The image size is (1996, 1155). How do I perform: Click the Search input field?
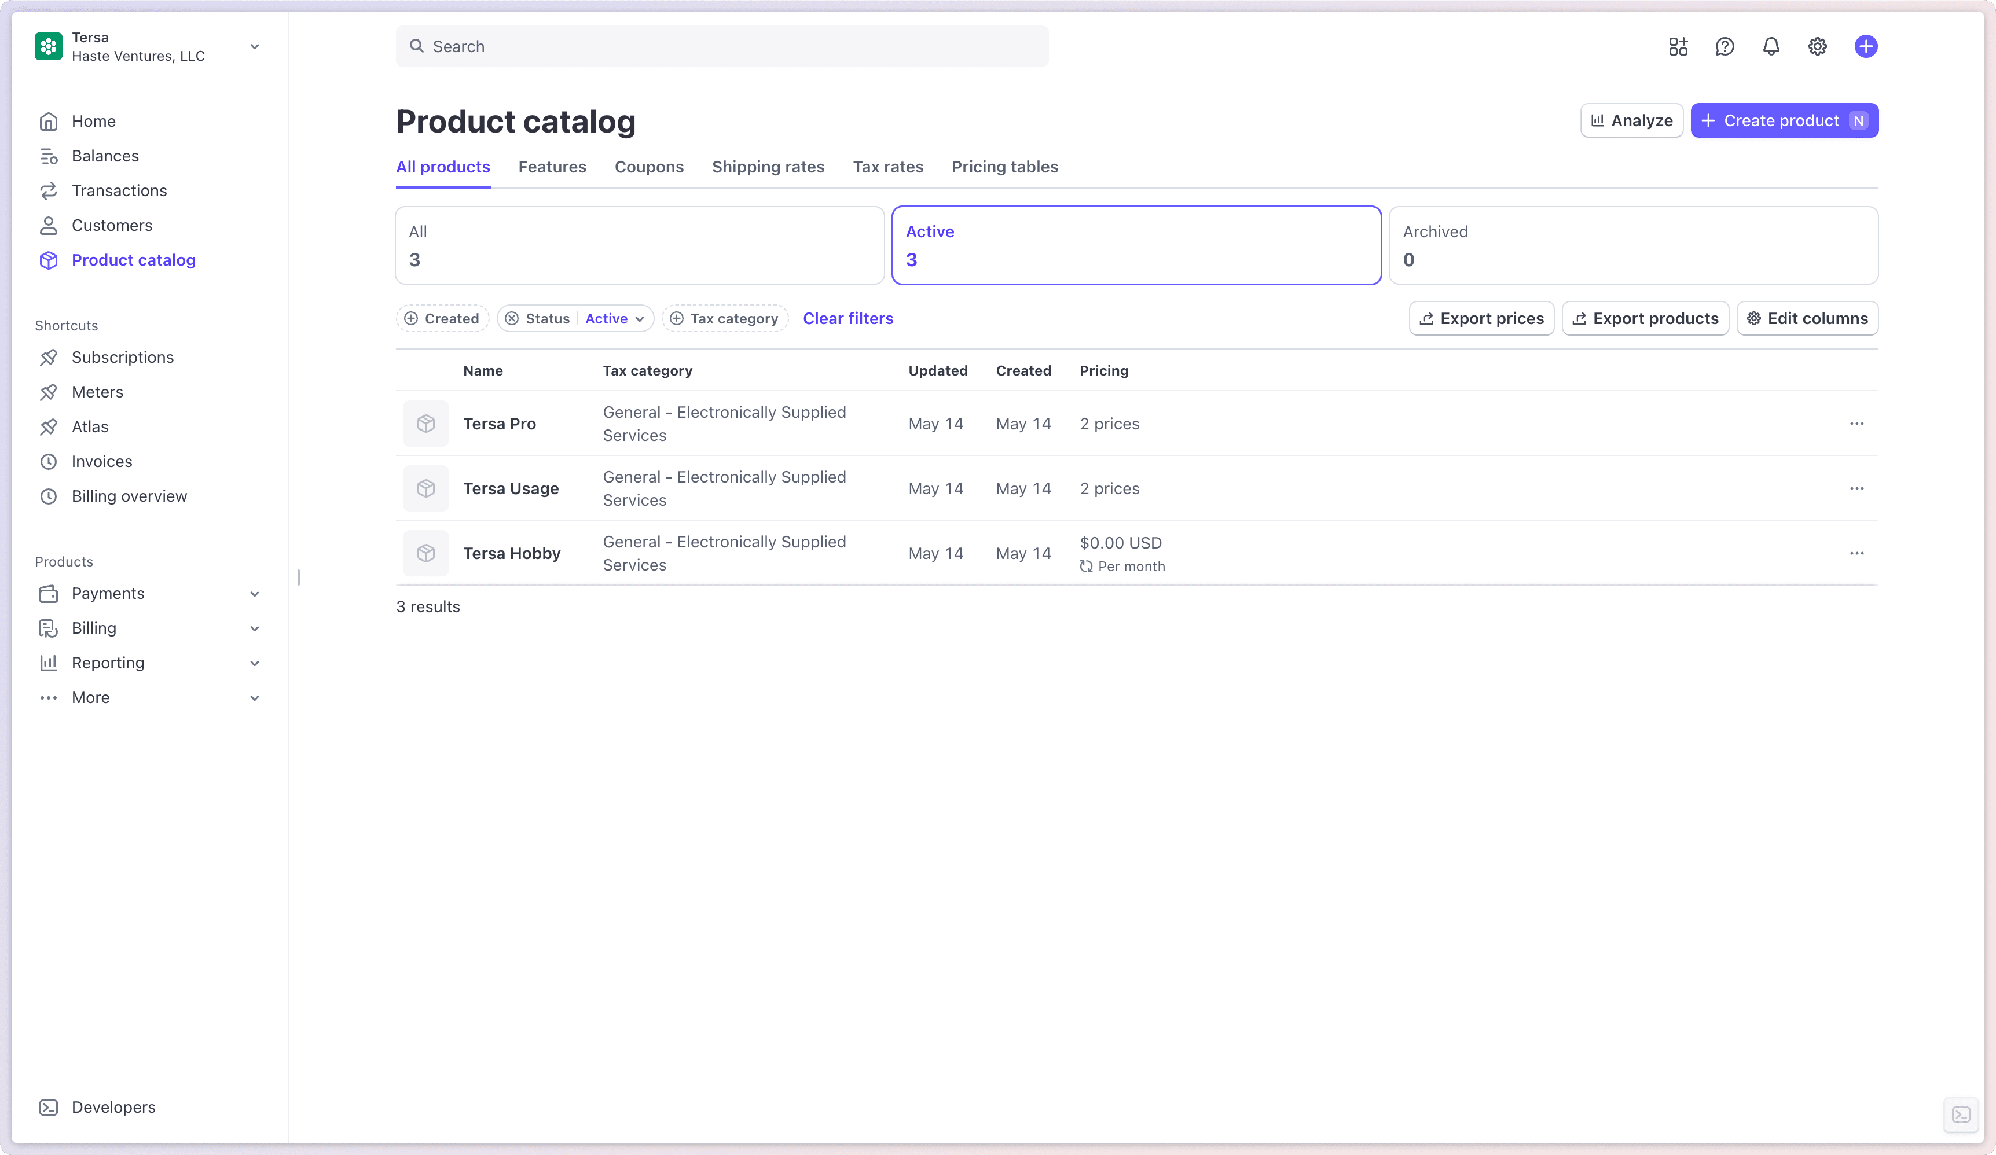coord(721,47)
